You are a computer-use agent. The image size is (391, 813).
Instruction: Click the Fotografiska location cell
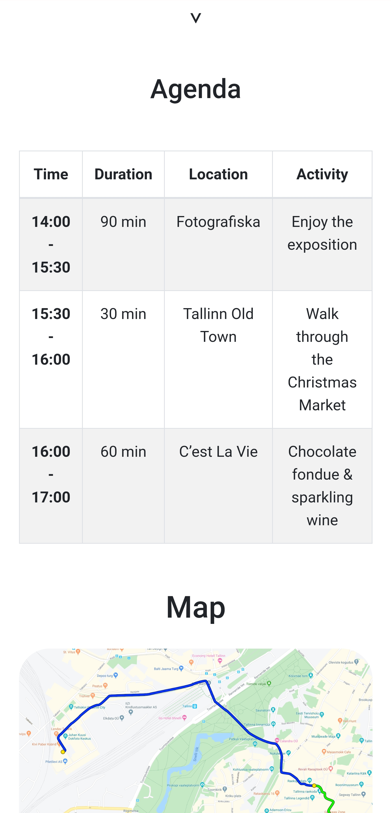(218, 222)
